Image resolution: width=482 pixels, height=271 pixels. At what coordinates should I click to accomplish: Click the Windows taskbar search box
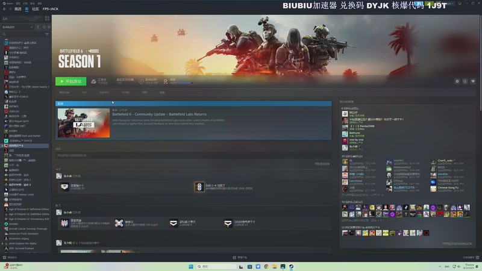(x=216, y=266)
